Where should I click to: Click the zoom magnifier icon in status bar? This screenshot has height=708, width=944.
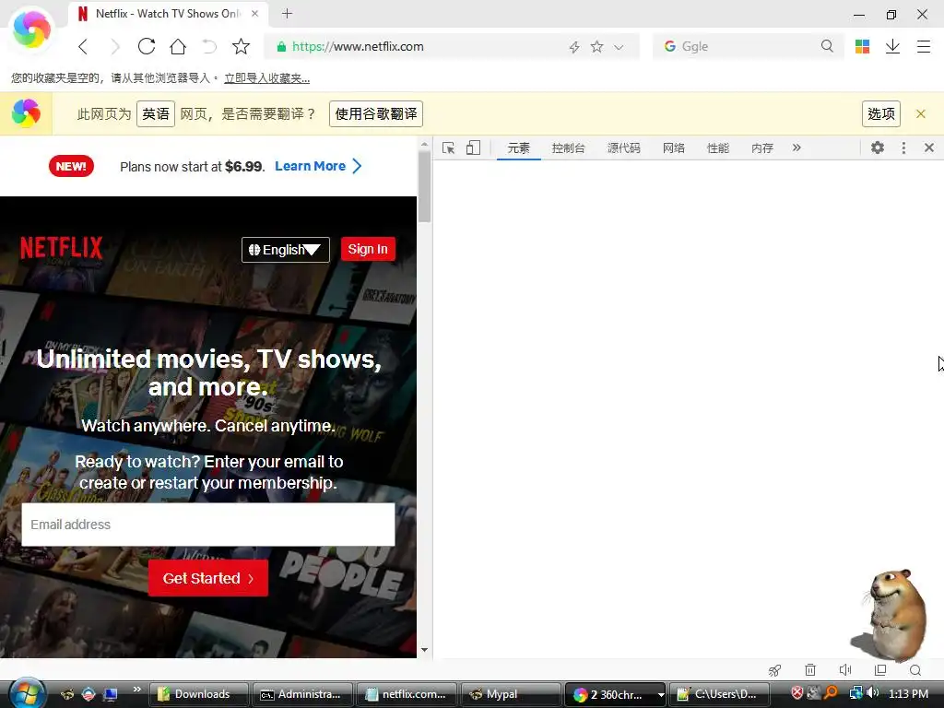point(915,670)
